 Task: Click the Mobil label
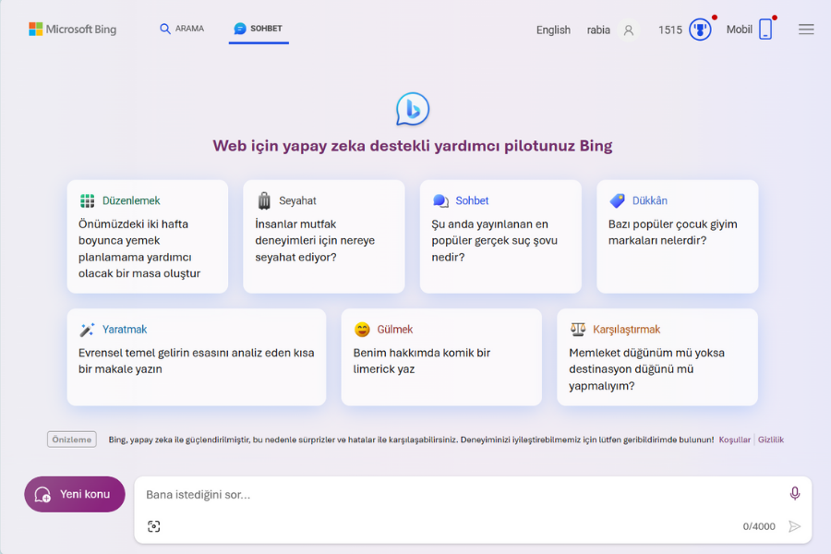point(740,30)
